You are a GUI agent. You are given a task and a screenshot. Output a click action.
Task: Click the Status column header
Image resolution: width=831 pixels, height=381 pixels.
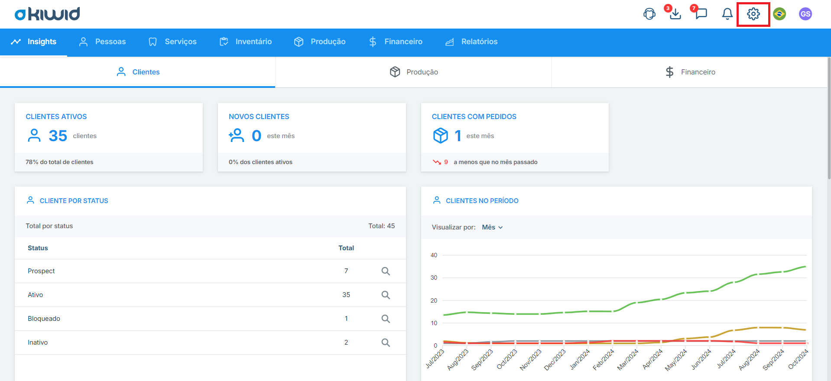38,248
